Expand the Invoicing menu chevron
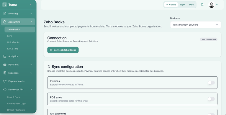 pos(31,14)
